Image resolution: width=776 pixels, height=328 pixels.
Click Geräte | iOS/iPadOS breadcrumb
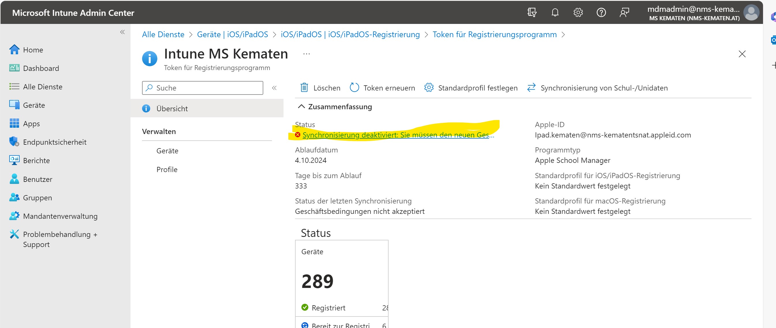(232, 34)
